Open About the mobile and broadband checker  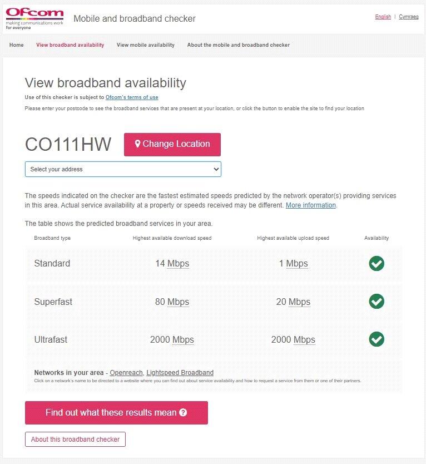[238, 45]
